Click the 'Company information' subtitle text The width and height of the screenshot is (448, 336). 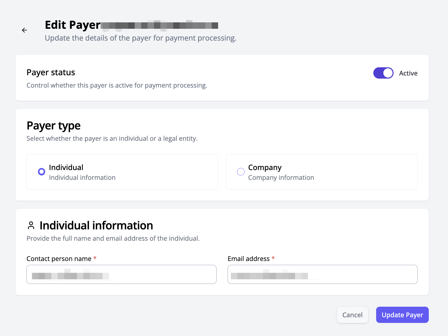point(281,178)
